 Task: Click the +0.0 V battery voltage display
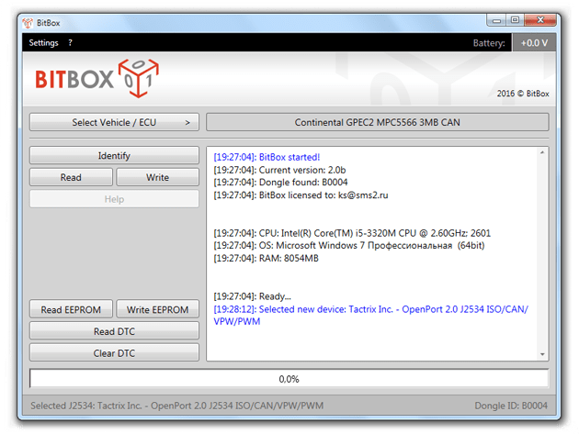pyautogui.click(x=534, y=43)
